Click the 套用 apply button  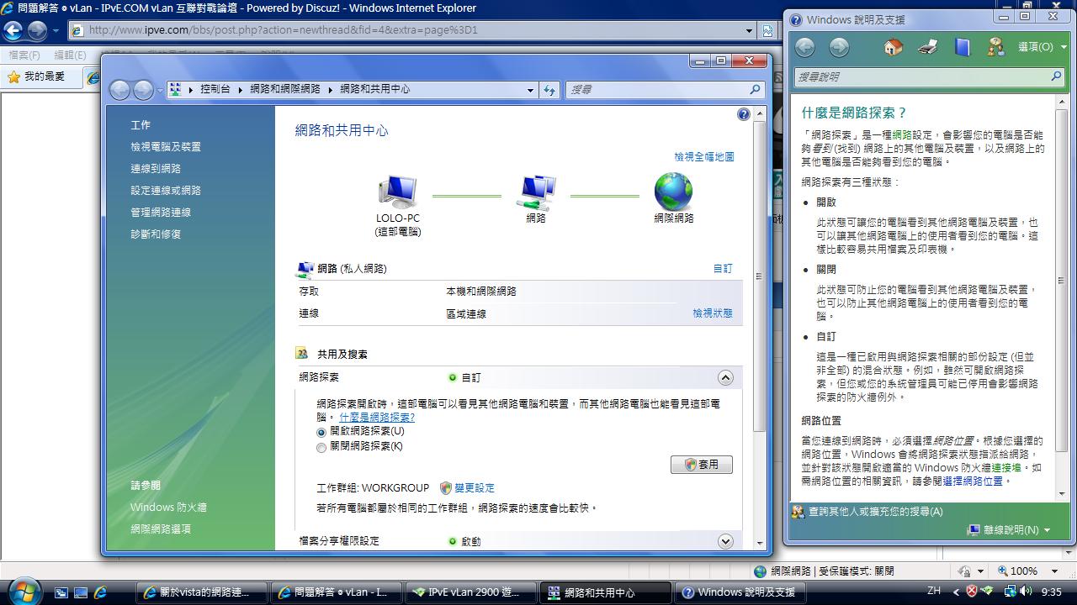[x=702, y=465]
